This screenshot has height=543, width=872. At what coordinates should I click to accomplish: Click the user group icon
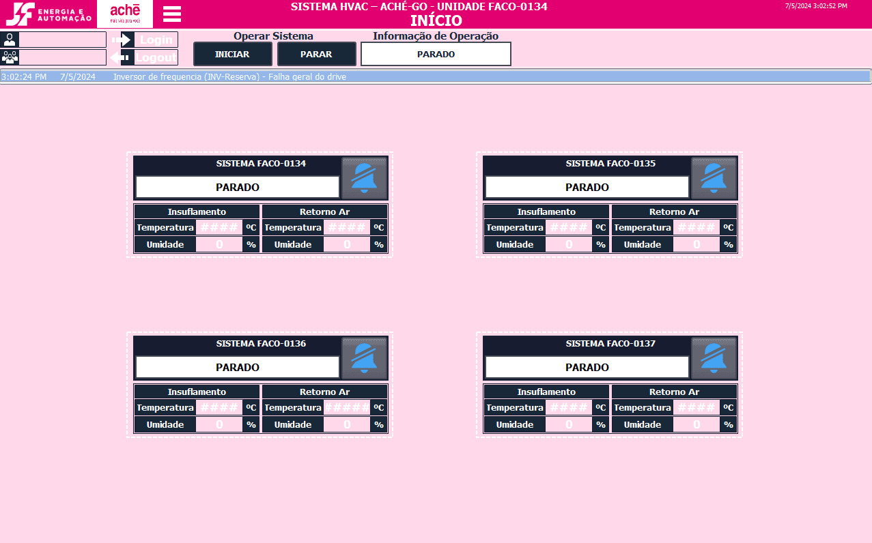pyautogui.click(x=10, y=57)
